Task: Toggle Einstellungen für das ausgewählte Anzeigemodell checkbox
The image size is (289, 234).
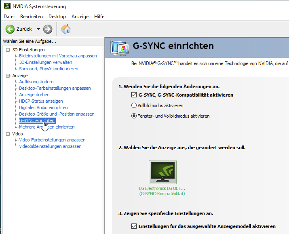Action: pyautogui.click(x=134, y=226)
